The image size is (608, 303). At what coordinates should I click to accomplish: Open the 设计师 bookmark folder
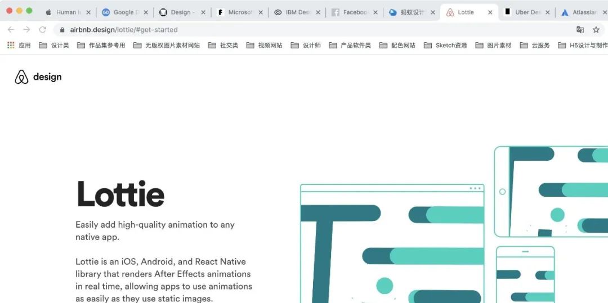tap(306, 46)
